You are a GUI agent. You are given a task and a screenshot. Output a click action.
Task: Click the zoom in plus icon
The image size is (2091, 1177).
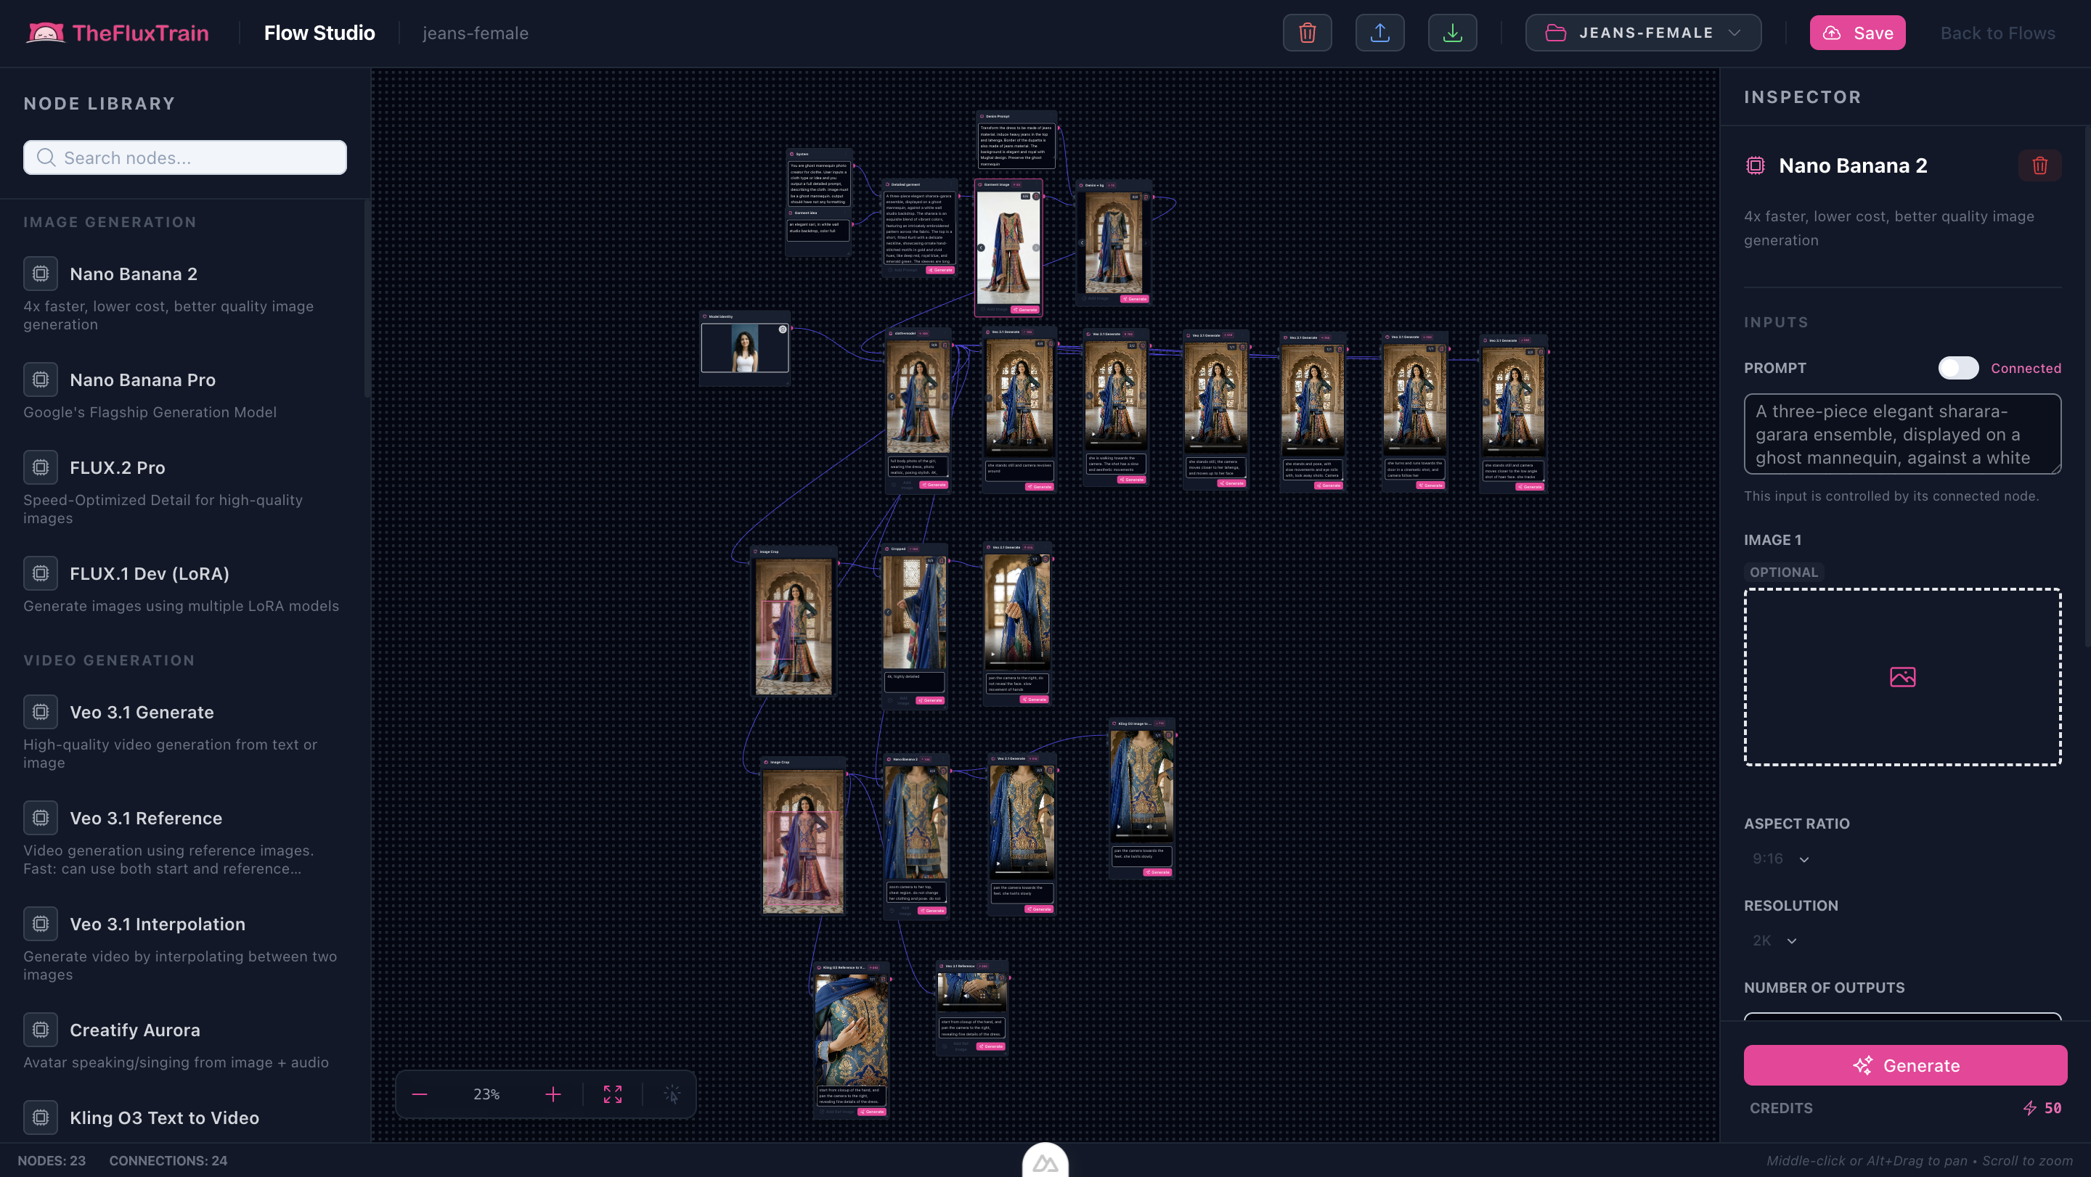click(553, 1094)
